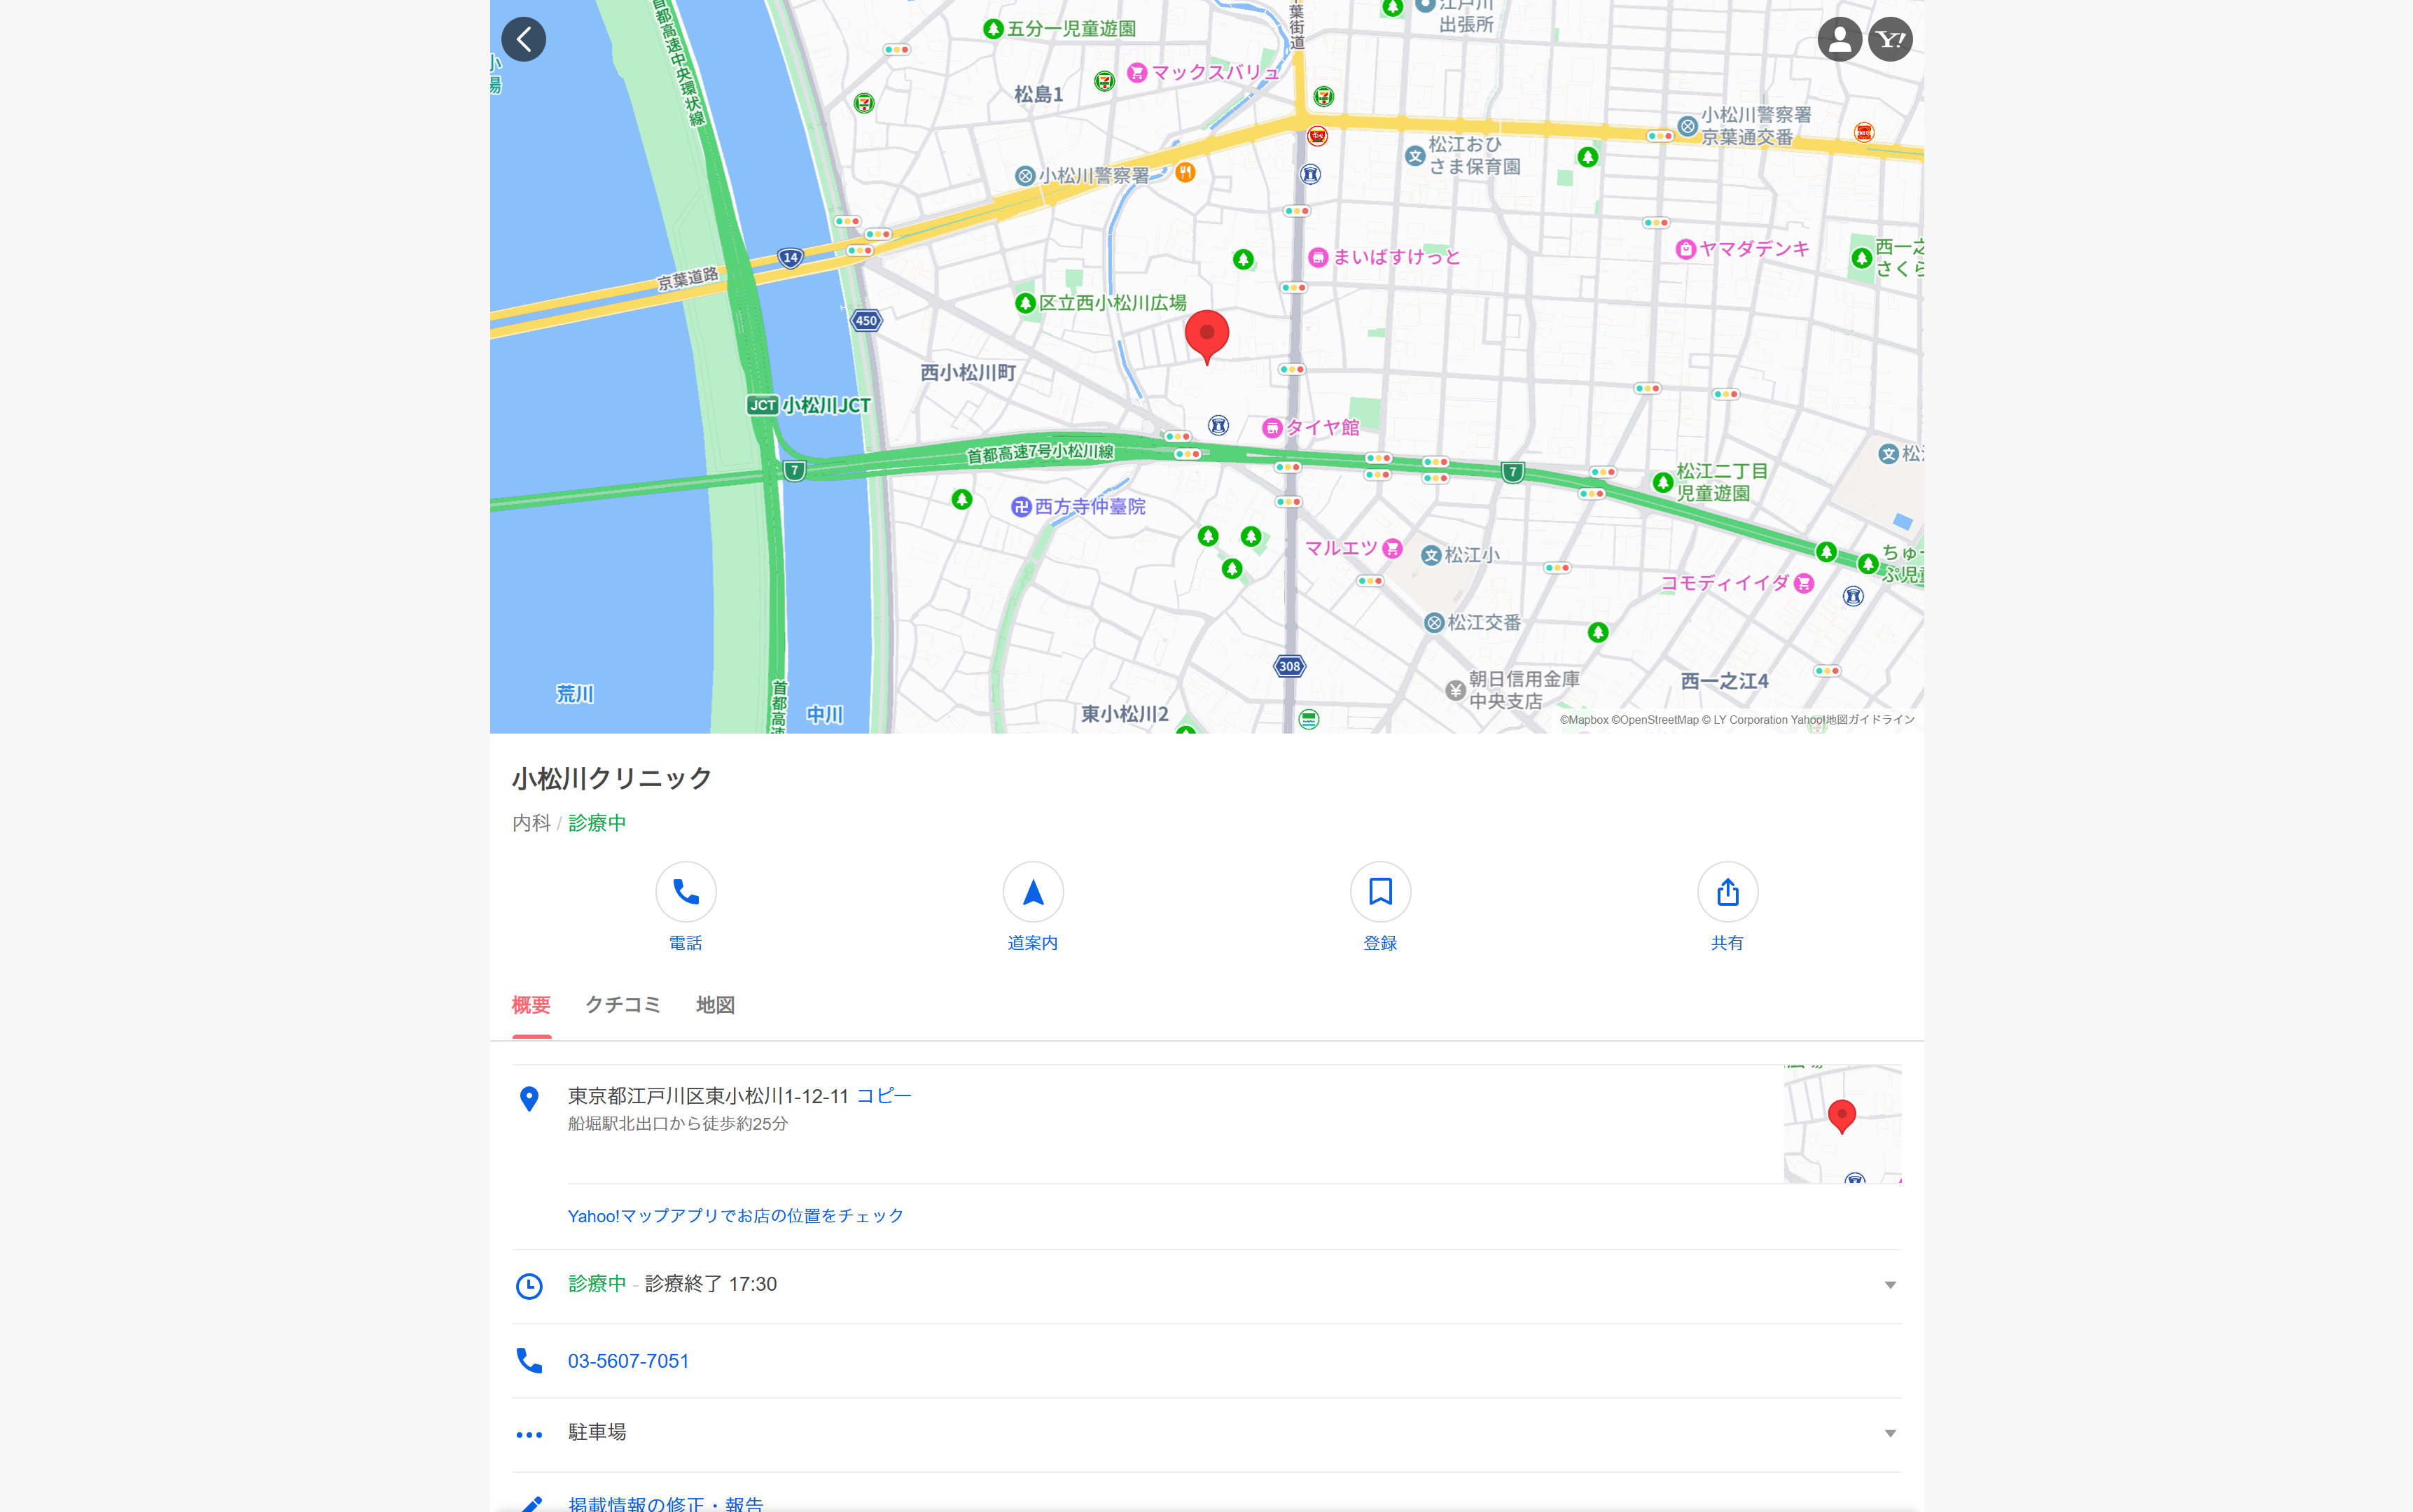Image resolution: width=2413 pixels, height=1512 pixels.
Task: Open the small map thumbnail beside the address
Action: tap(1842, 1124)
